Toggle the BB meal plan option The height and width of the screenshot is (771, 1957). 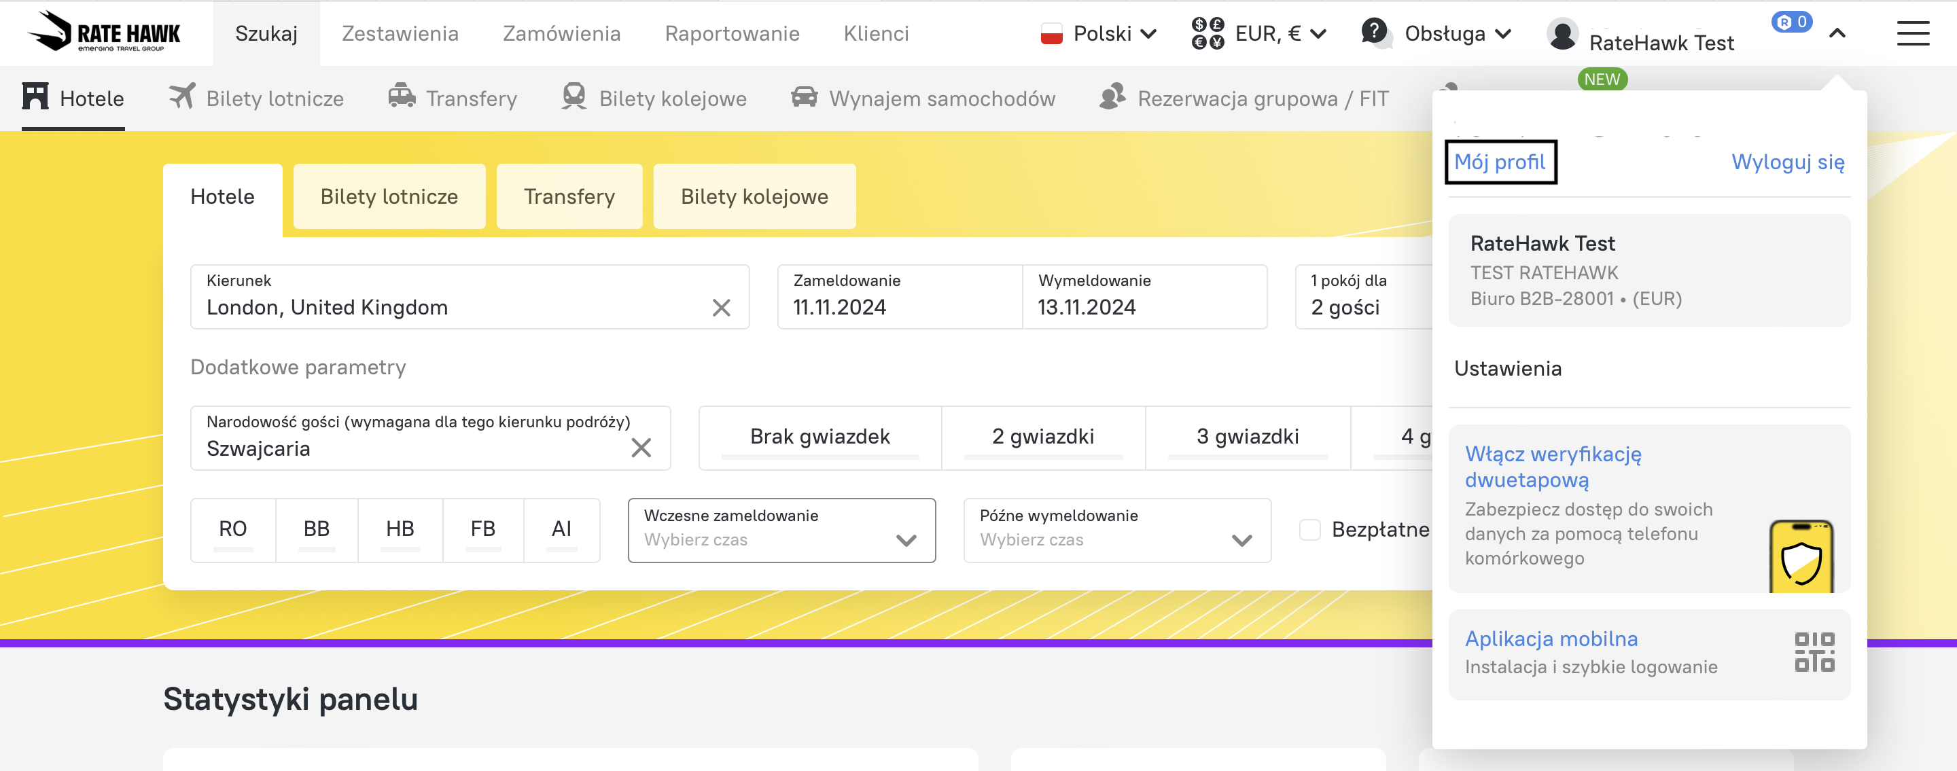point(316,529)
